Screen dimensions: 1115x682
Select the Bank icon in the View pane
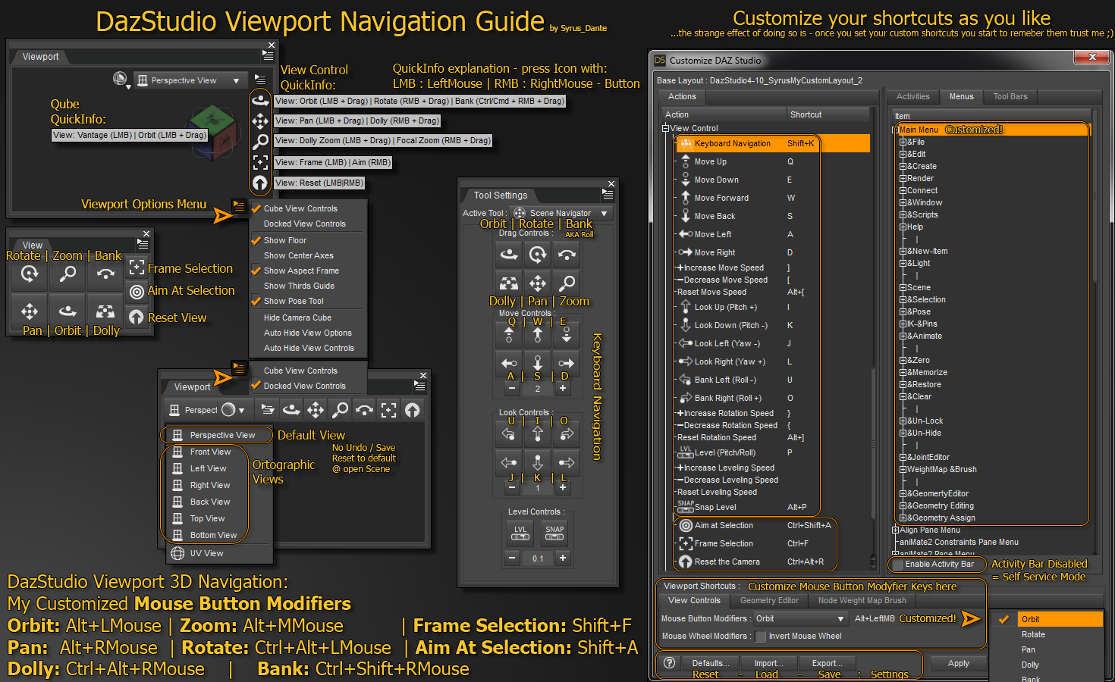coord(105,274)
